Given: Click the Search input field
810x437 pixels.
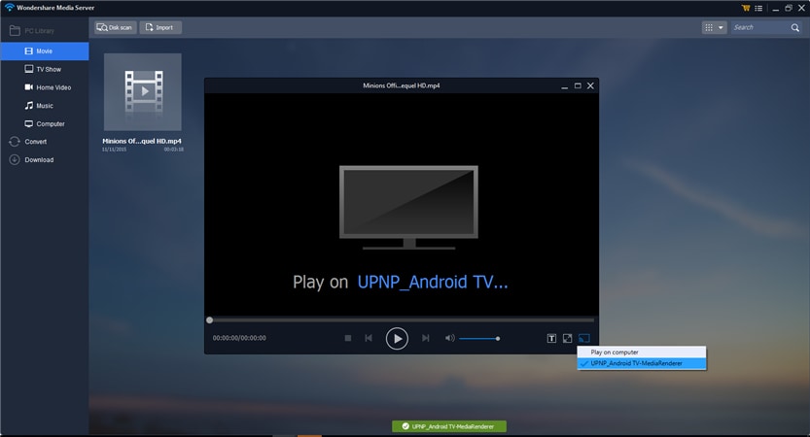Looking at the screenshot, I should click(759, 27).
